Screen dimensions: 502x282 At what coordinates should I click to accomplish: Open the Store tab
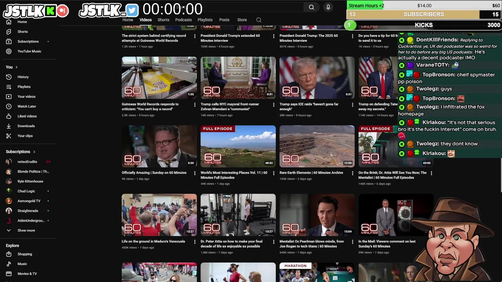[242, 20]
